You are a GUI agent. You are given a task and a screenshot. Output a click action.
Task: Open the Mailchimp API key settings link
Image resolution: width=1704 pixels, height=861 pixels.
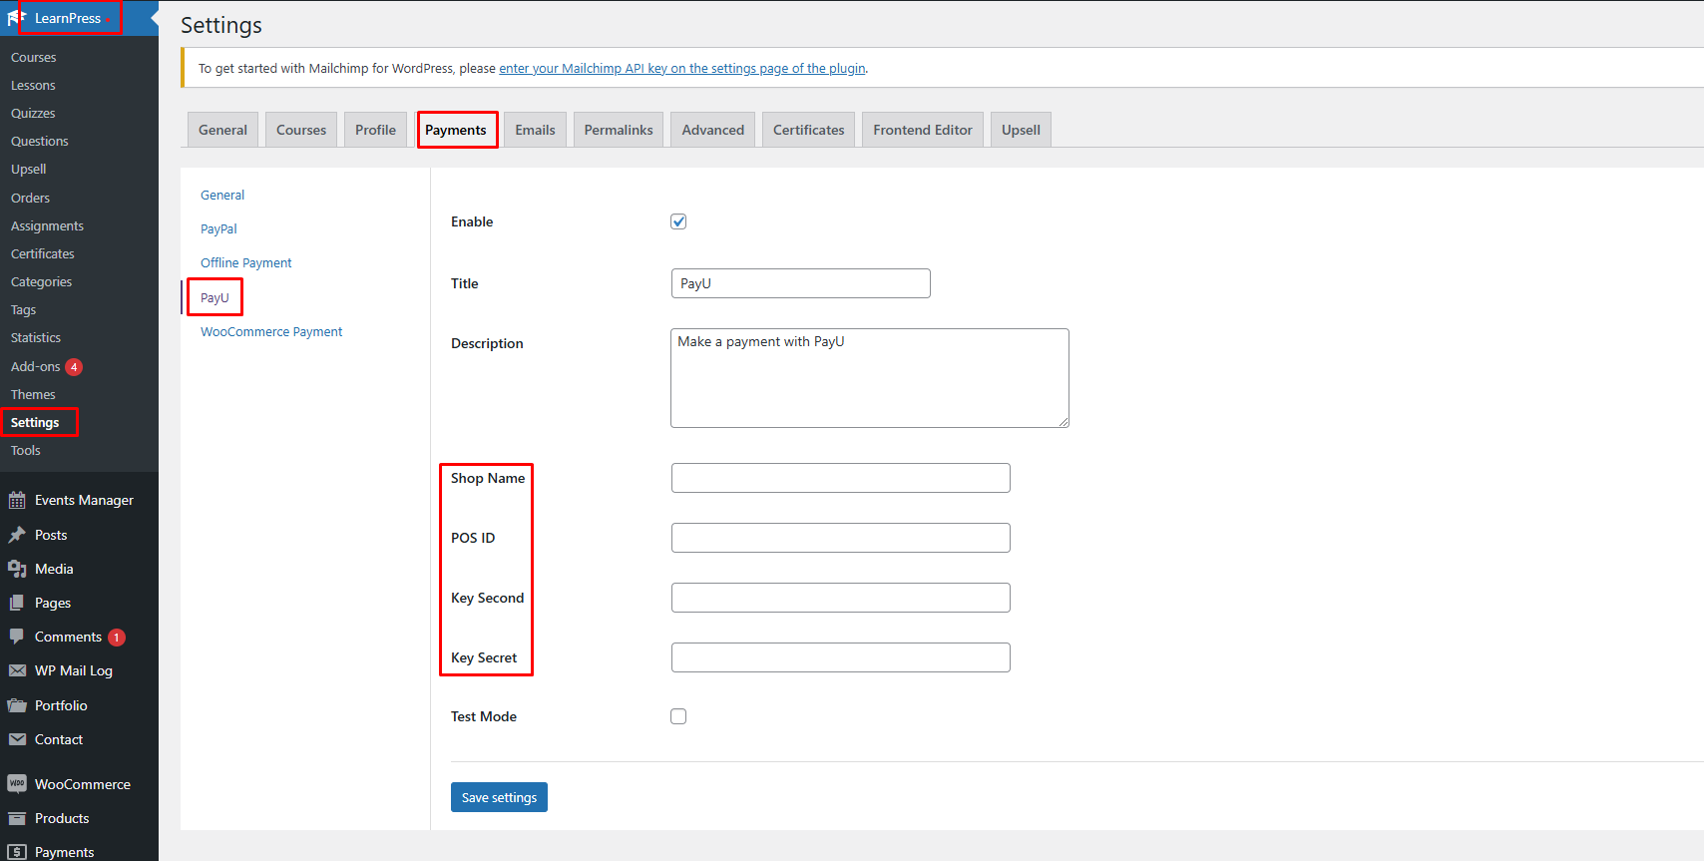coord(682,69)
